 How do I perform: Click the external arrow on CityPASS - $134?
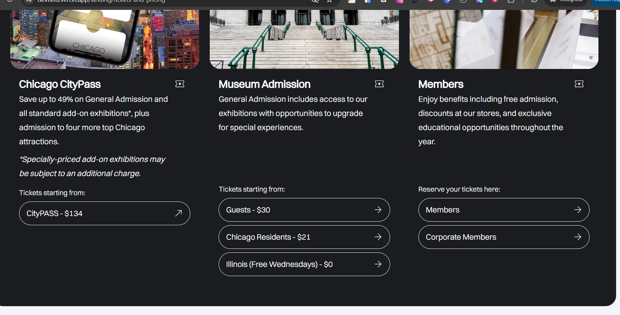[x=179, y=213]
